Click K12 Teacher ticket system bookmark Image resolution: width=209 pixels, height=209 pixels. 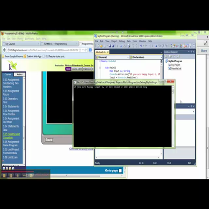pyautogui.click(x=54, y=56)
